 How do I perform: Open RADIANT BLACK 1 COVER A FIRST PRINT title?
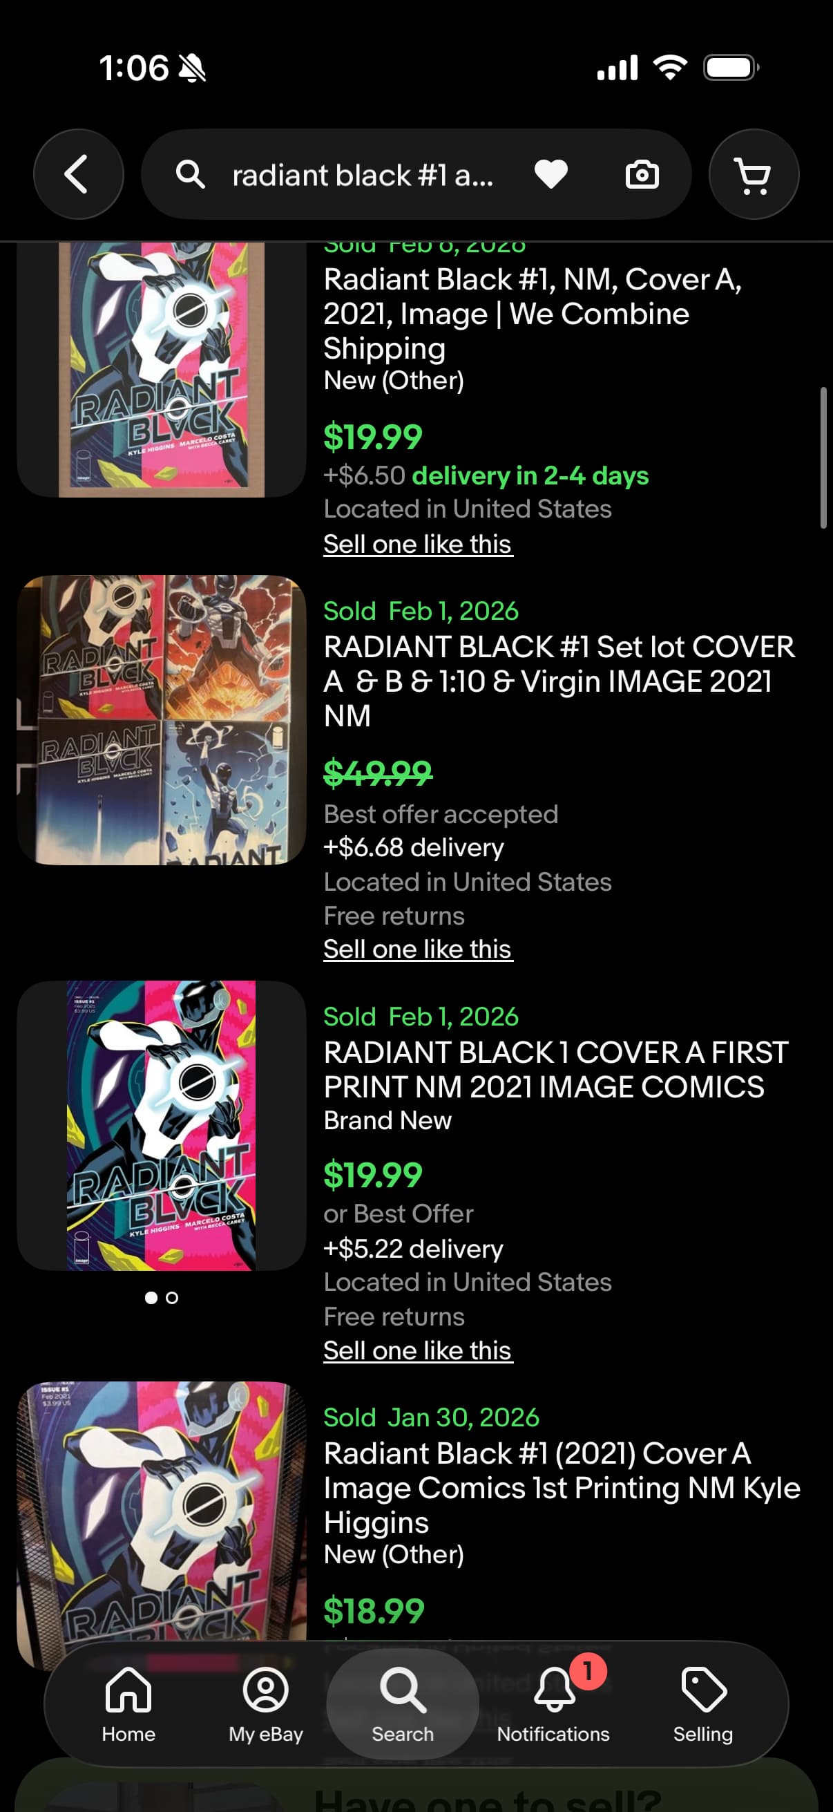(556, 1069)
